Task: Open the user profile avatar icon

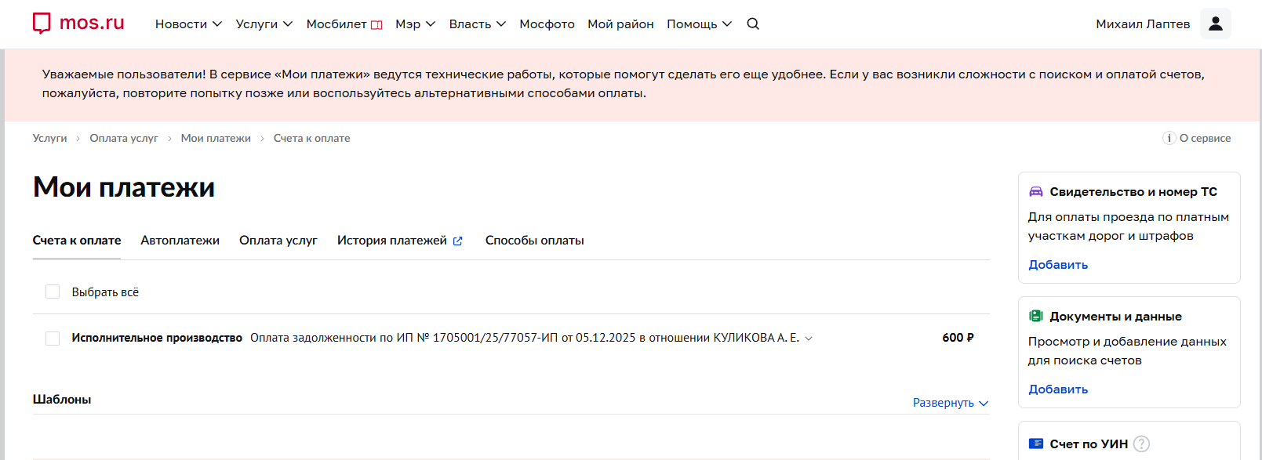Action: point(1216,24)
